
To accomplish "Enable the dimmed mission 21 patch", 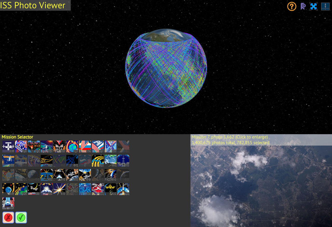I will point(8,175).
